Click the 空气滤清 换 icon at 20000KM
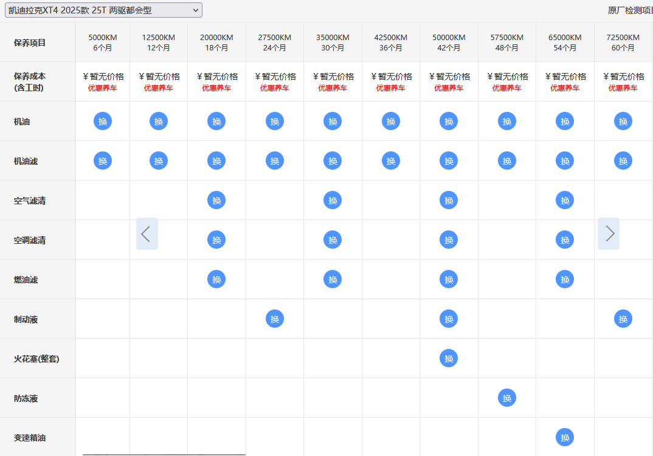653x456 pixels. [216, 200]
